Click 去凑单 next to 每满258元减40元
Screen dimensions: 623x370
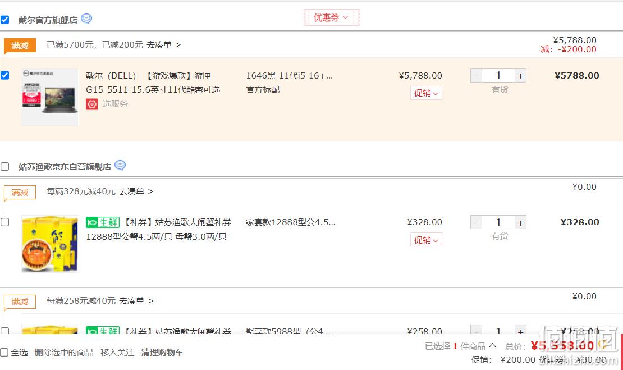pyautogui.click(x=136, y=301)
